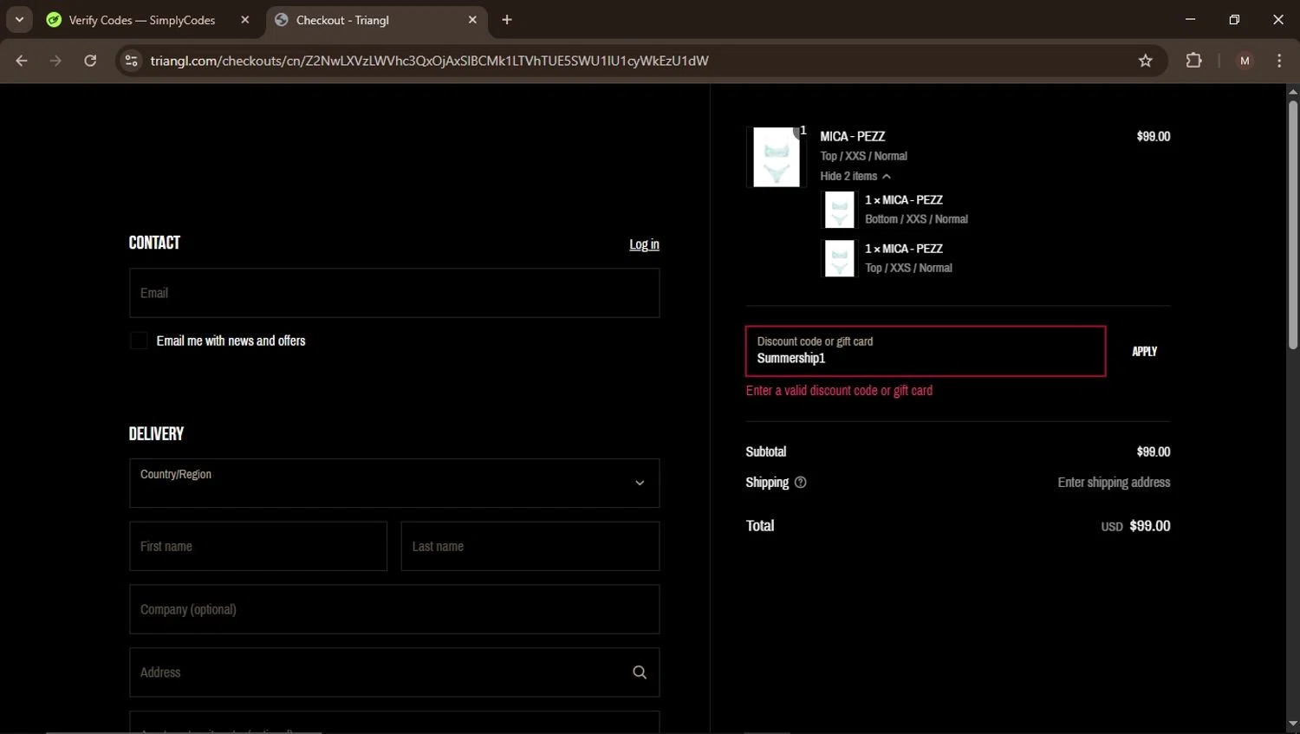
Task: Click the Email input field
Action: point(393,293)
